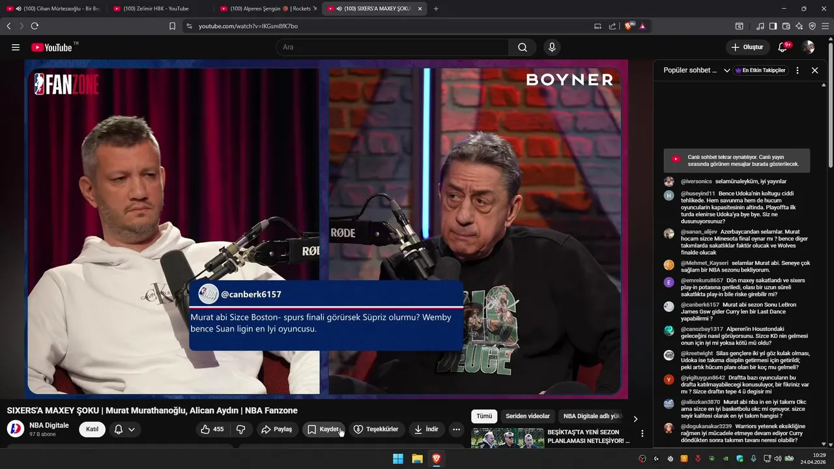Click @canberk6157 chat message avatar
Image resolution: width=834 pixels, height=469 pixels.
pos(669,306)
